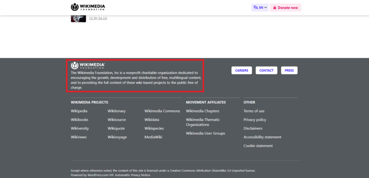369x178 pixels.
Task: Open the Wikivoyage link
Action: tap(117, 137)
